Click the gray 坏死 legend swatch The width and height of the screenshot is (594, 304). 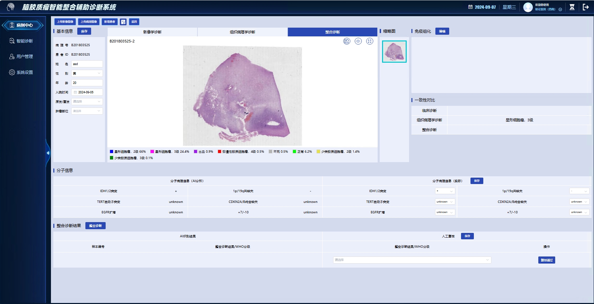coord(271,152)
